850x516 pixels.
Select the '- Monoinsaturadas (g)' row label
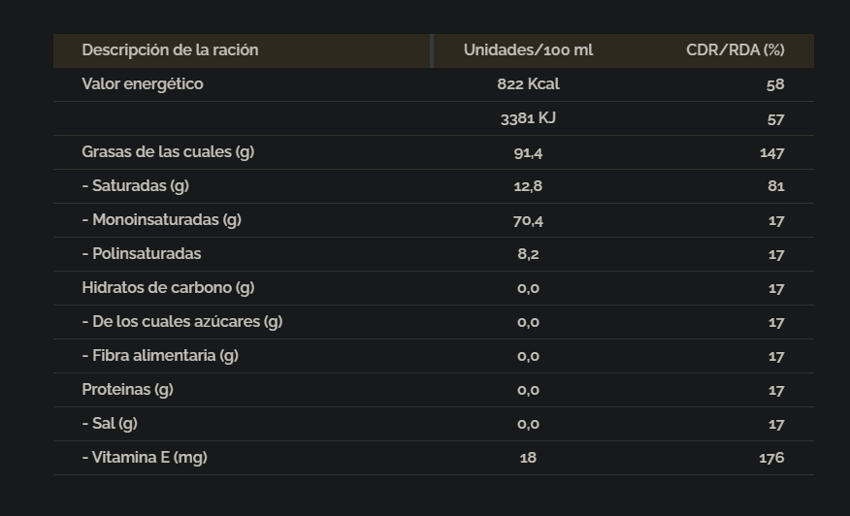(161, 220)
